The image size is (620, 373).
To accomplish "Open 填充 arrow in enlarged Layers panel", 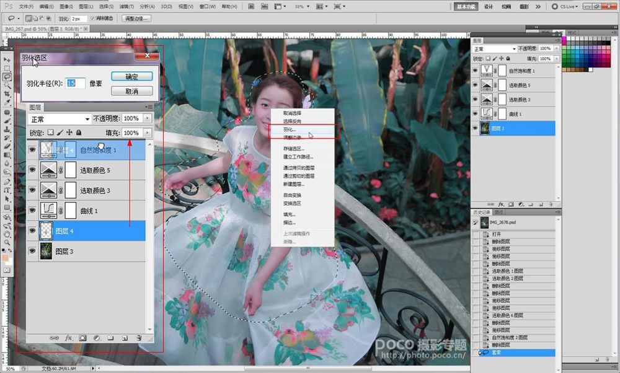I will point(148,133).
